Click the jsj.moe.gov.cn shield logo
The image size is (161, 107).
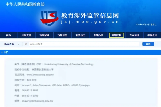(49, 18)
